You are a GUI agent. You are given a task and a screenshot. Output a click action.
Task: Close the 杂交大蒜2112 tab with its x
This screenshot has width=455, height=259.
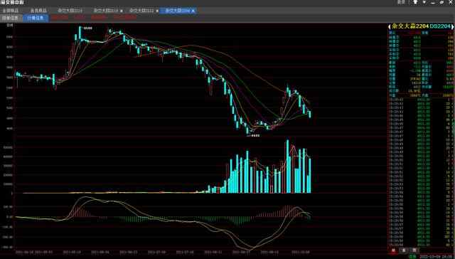coord(157,11)
